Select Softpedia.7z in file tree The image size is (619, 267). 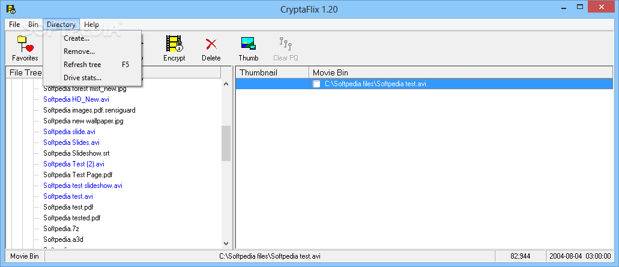tap(61, 229)
